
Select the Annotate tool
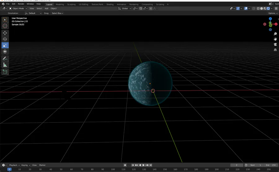point(5,59)
